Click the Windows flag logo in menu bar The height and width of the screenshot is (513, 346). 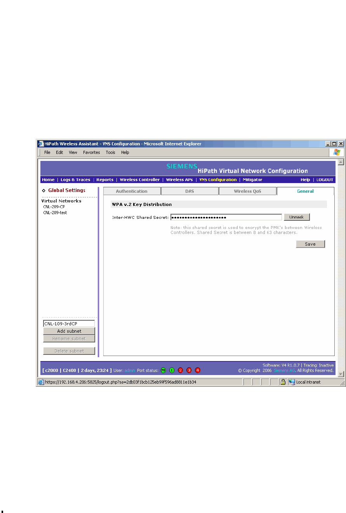pyautogui.click(x=337, y=152)
